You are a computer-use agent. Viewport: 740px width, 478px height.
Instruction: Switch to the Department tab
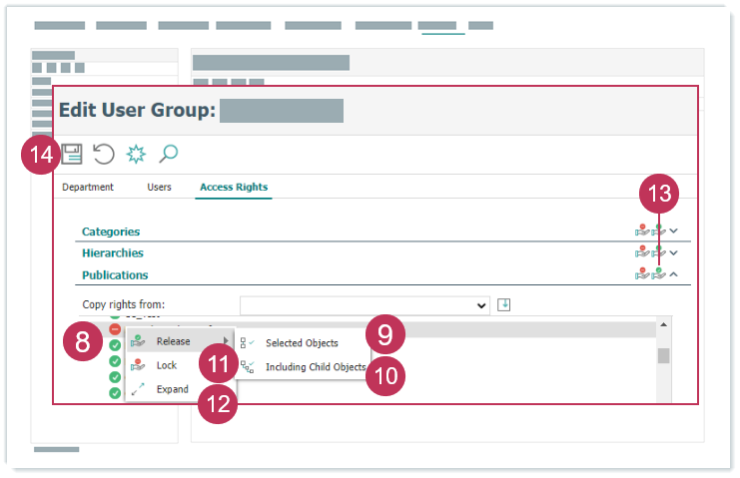point(88,187)
